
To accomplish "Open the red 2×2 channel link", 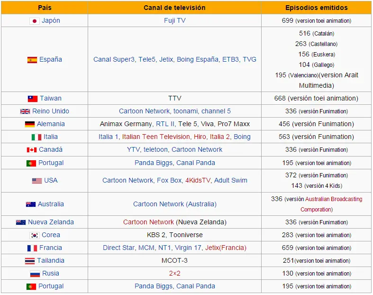I will coord(174,274).
